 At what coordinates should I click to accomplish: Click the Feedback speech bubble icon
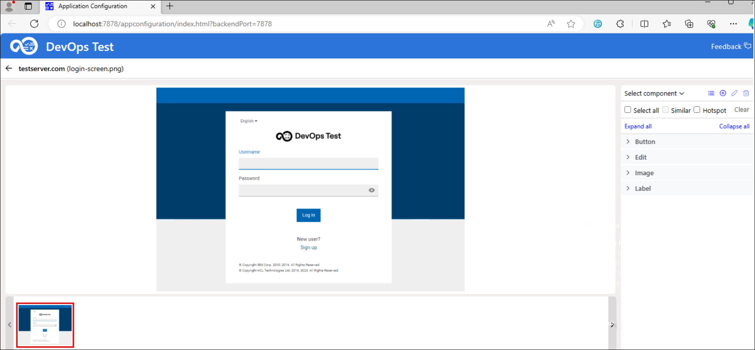tap(748, 46)
